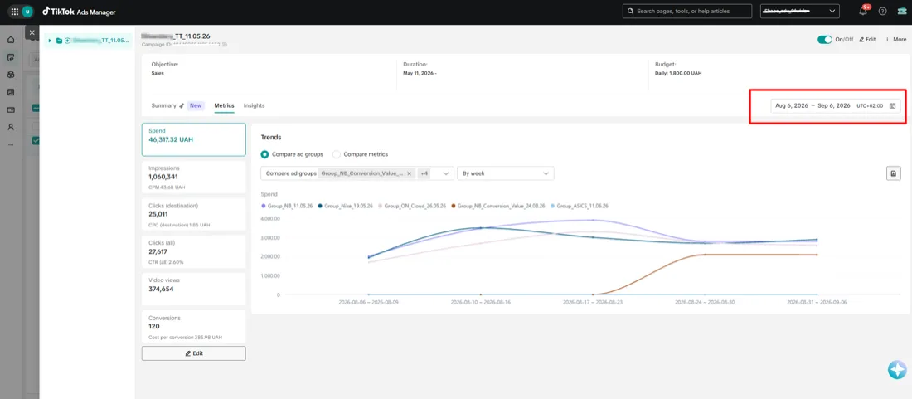Click Edit button below metric cards
The image size is (912, 399).
(x=194, y=353)
